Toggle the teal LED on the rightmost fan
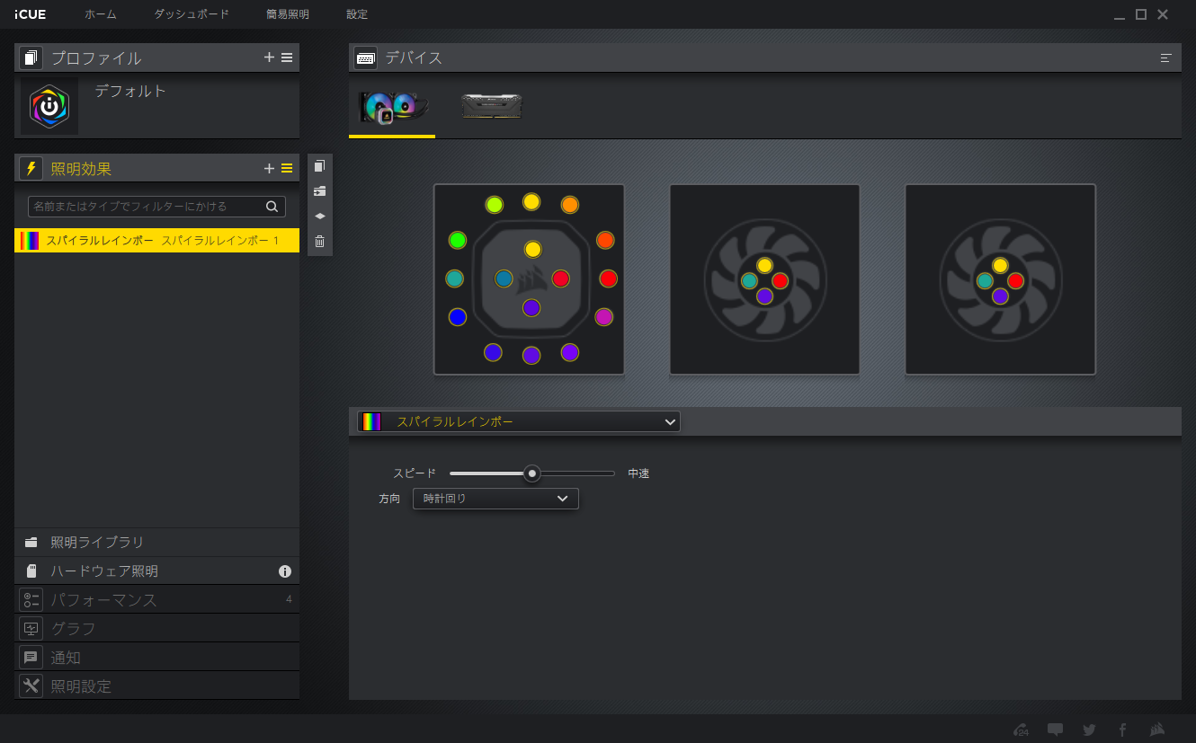The image size is (1196, 743). (x=985, y=280)
